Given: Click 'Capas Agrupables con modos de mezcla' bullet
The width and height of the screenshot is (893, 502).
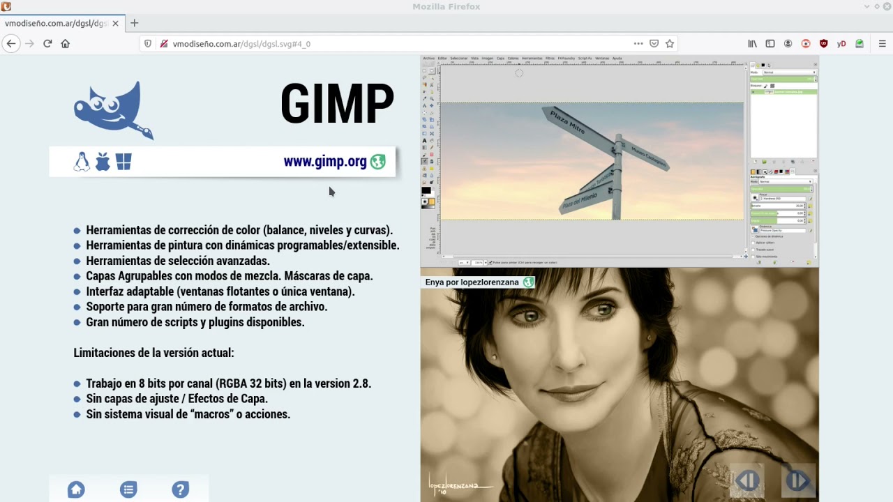Looking at the screenshot, I should [x=230, y=276].
